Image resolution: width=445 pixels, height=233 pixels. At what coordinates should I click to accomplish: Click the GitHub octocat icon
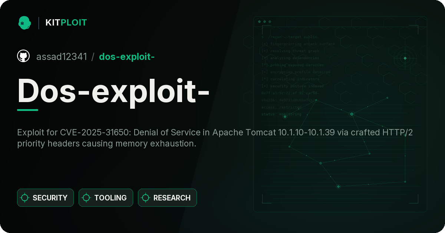(23, 56)
